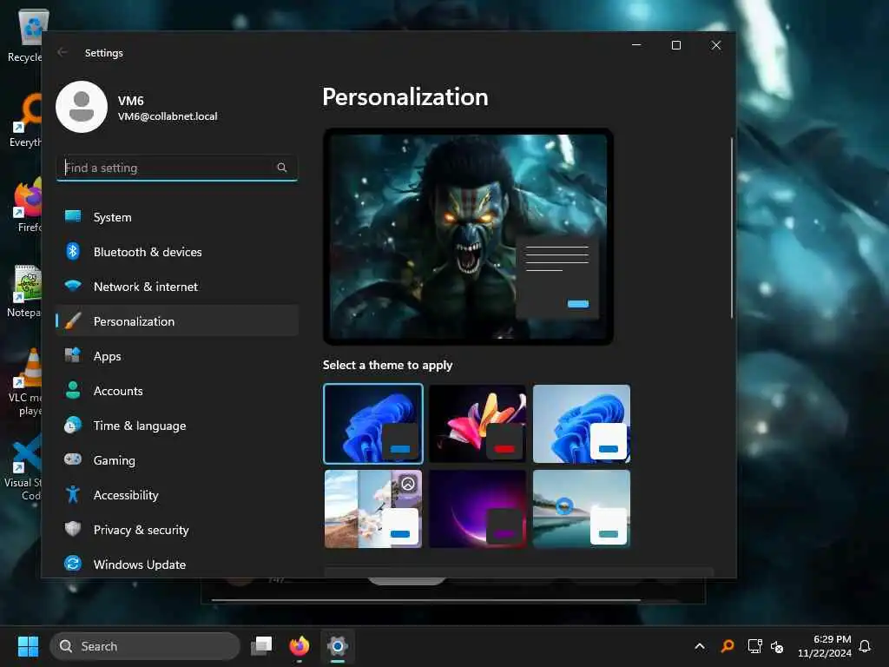Click the VM6@collabnet.local account text
This screenshot has height=667, width=889.
tap(168, 116)
